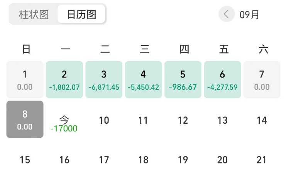
Task: Open day 3 with -6,871.45
Action: (104, 79)
